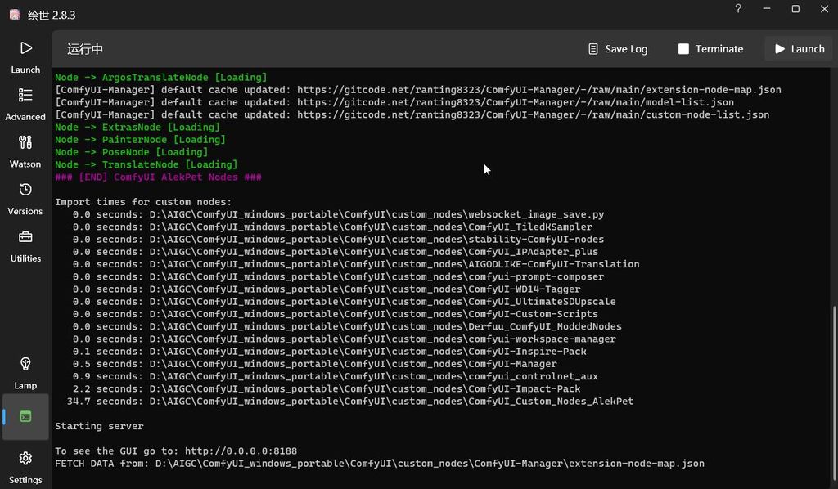Viewport: 838px width, 489px height.
Task: Open the Watson panel from the sidebar
Action: [25, 153]
